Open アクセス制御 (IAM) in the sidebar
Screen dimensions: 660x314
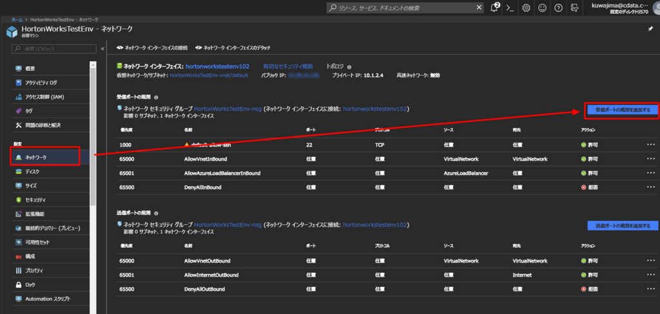(x=50, y=97)
